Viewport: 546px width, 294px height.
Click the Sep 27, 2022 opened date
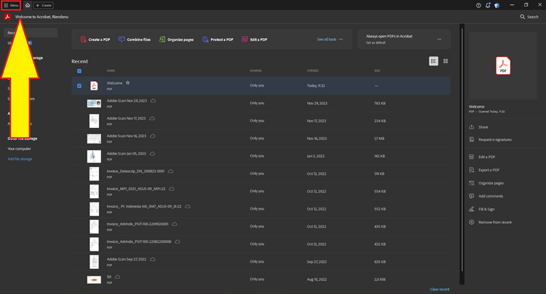(x=317, y=262)
